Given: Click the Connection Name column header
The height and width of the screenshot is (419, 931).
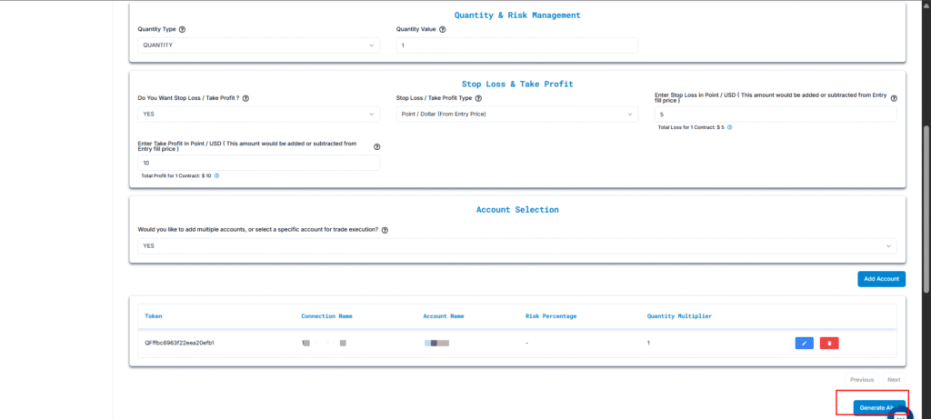Looking at the screenshot, I should (x=326, y=316).
